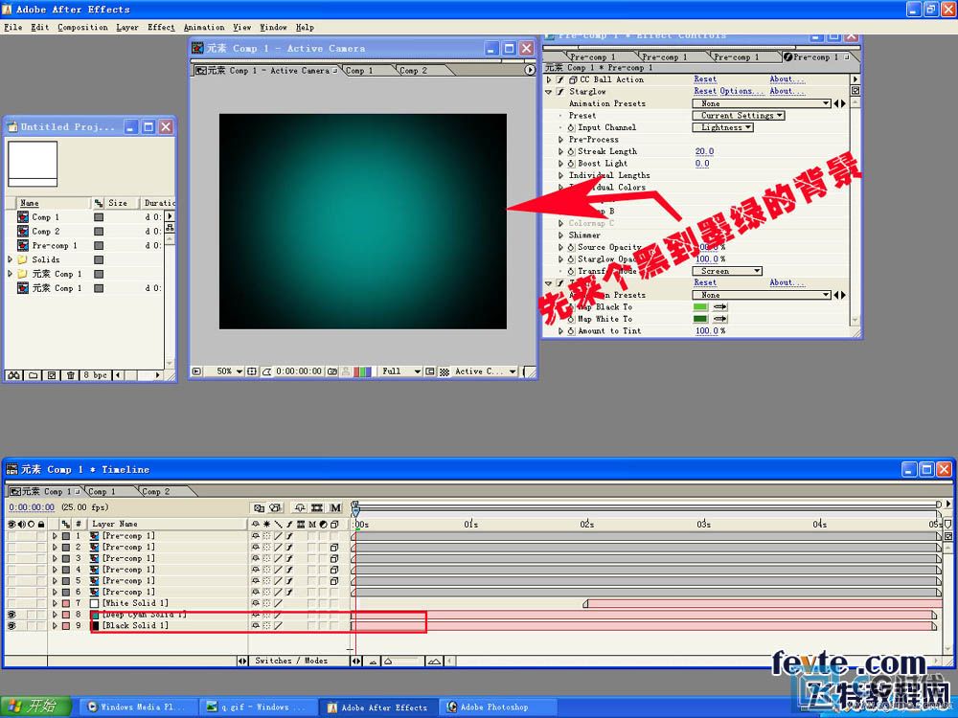Toggle shy layers hide icon in timeline
Image resolution: width=958 pixels, height=718 pixels.
point(299,508)
